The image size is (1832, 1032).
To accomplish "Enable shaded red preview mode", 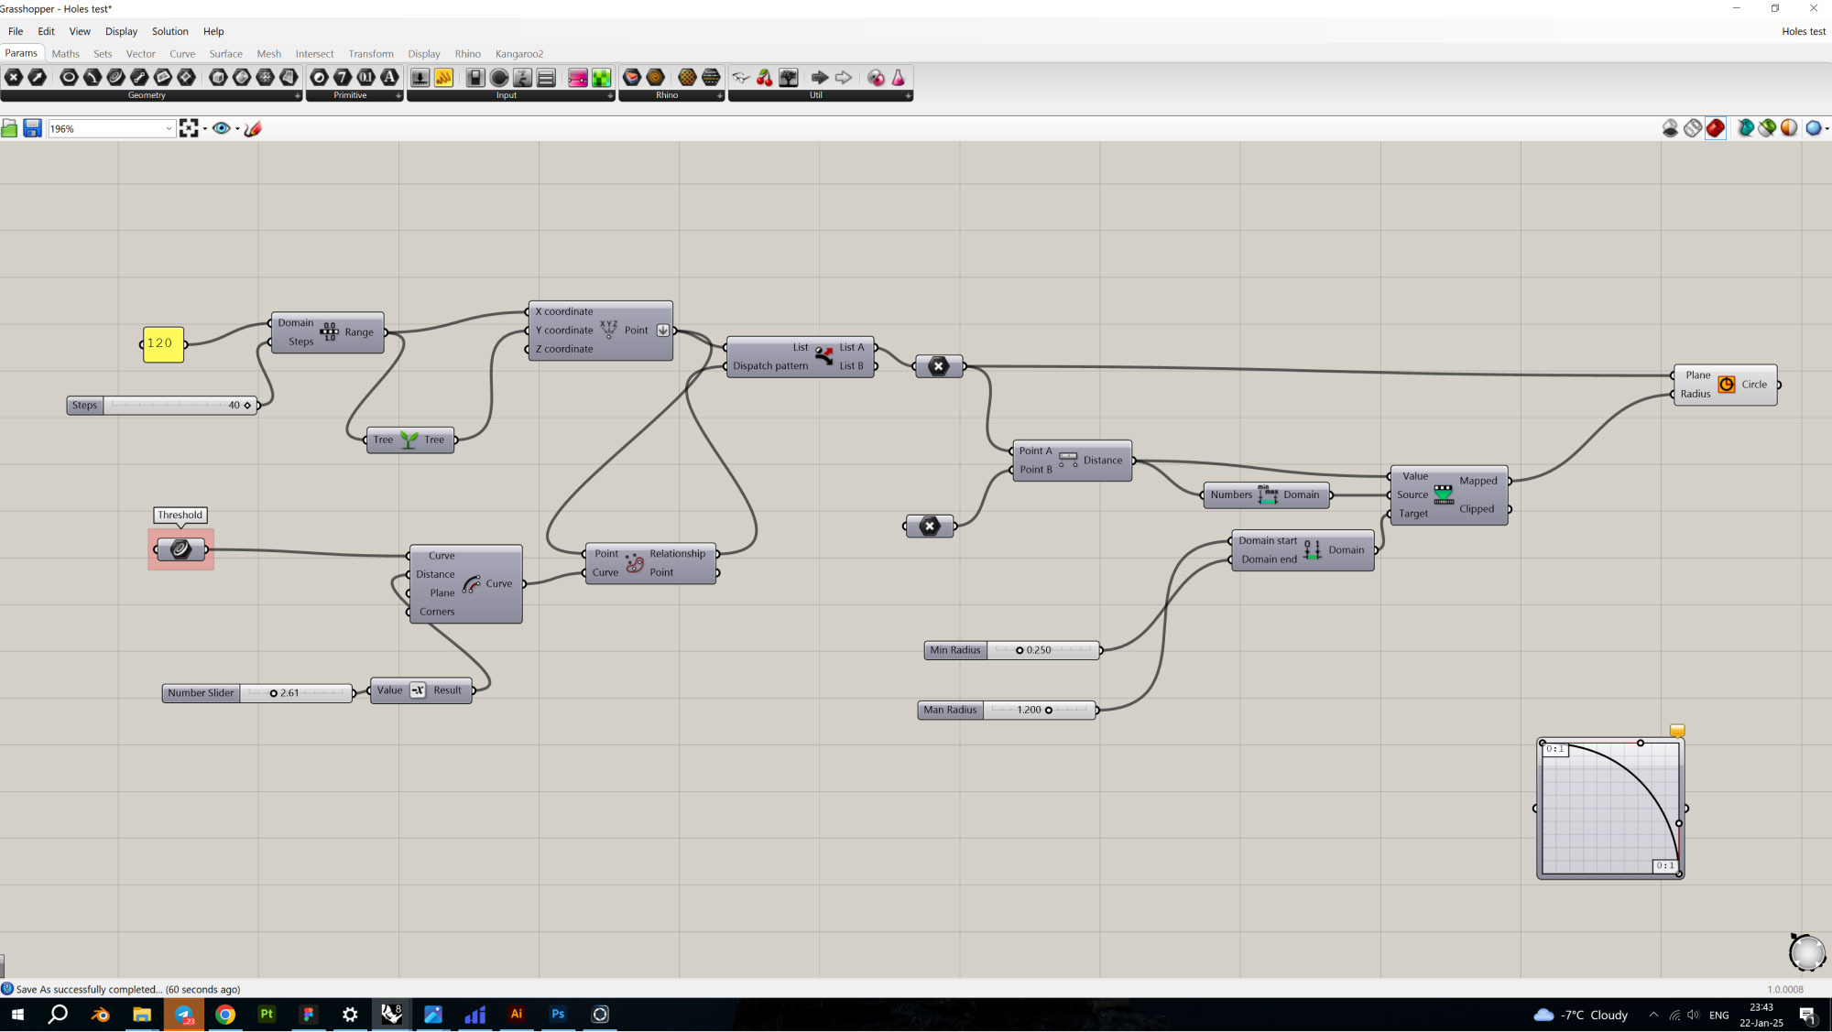I will point(1716,128).
